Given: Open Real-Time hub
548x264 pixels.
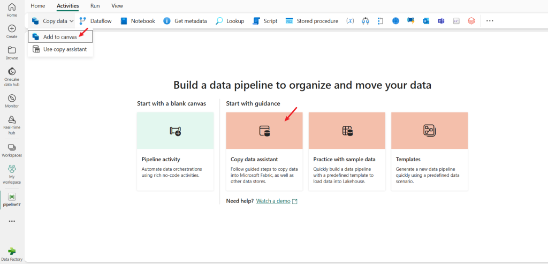Looking at the screenshot, I should pyautogui.click(x=12, y=125).
